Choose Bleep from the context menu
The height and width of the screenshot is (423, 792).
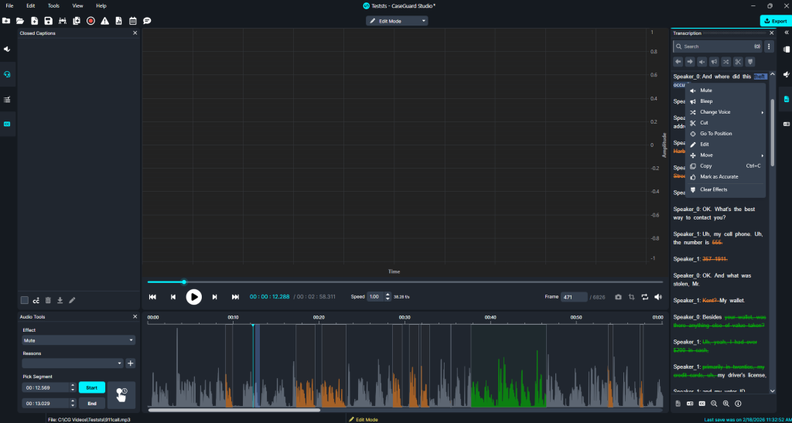(x=706, y=101)
